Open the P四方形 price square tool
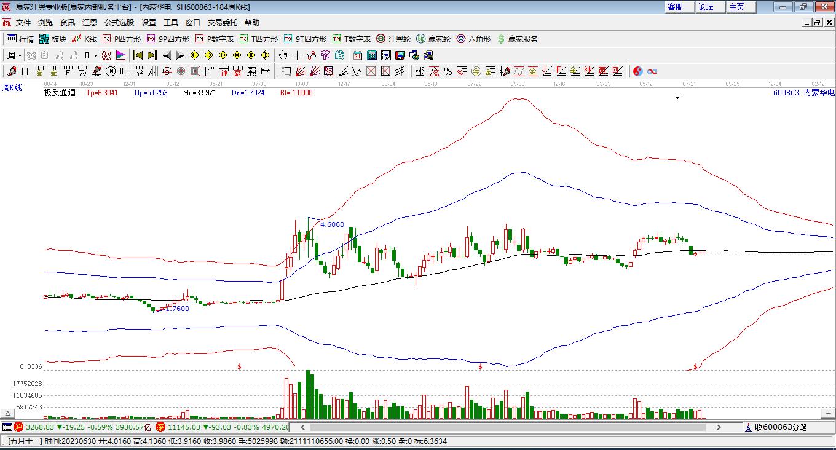The image size is (836, 450). (122, 39)
